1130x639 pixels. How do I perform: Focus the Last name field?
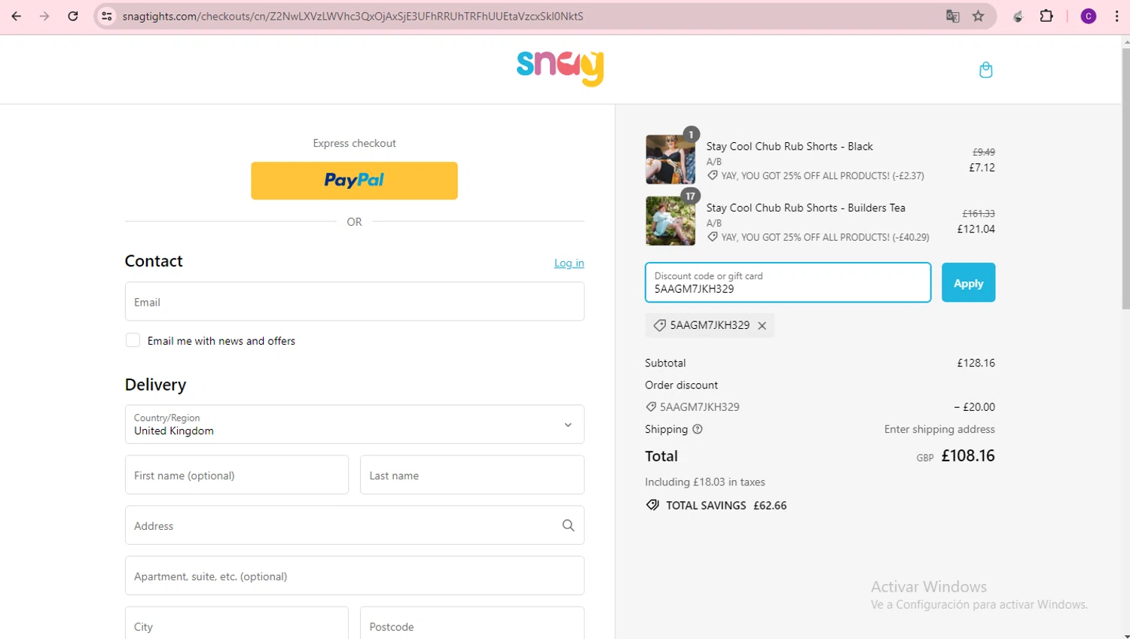point(472,475)
